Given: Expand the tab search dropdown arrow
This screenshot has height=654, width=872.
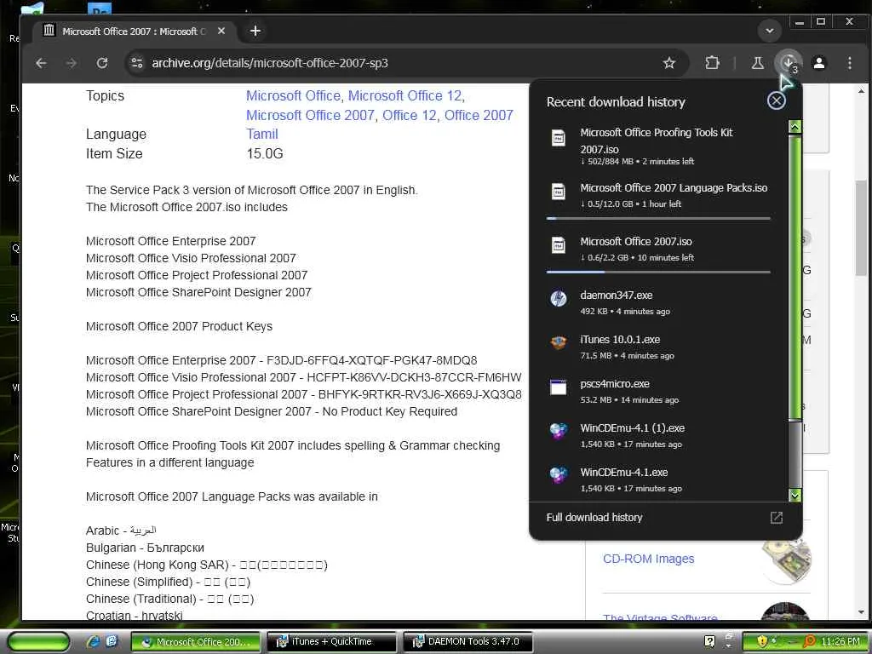Looking at the screenshot, I should coord(770,32).
